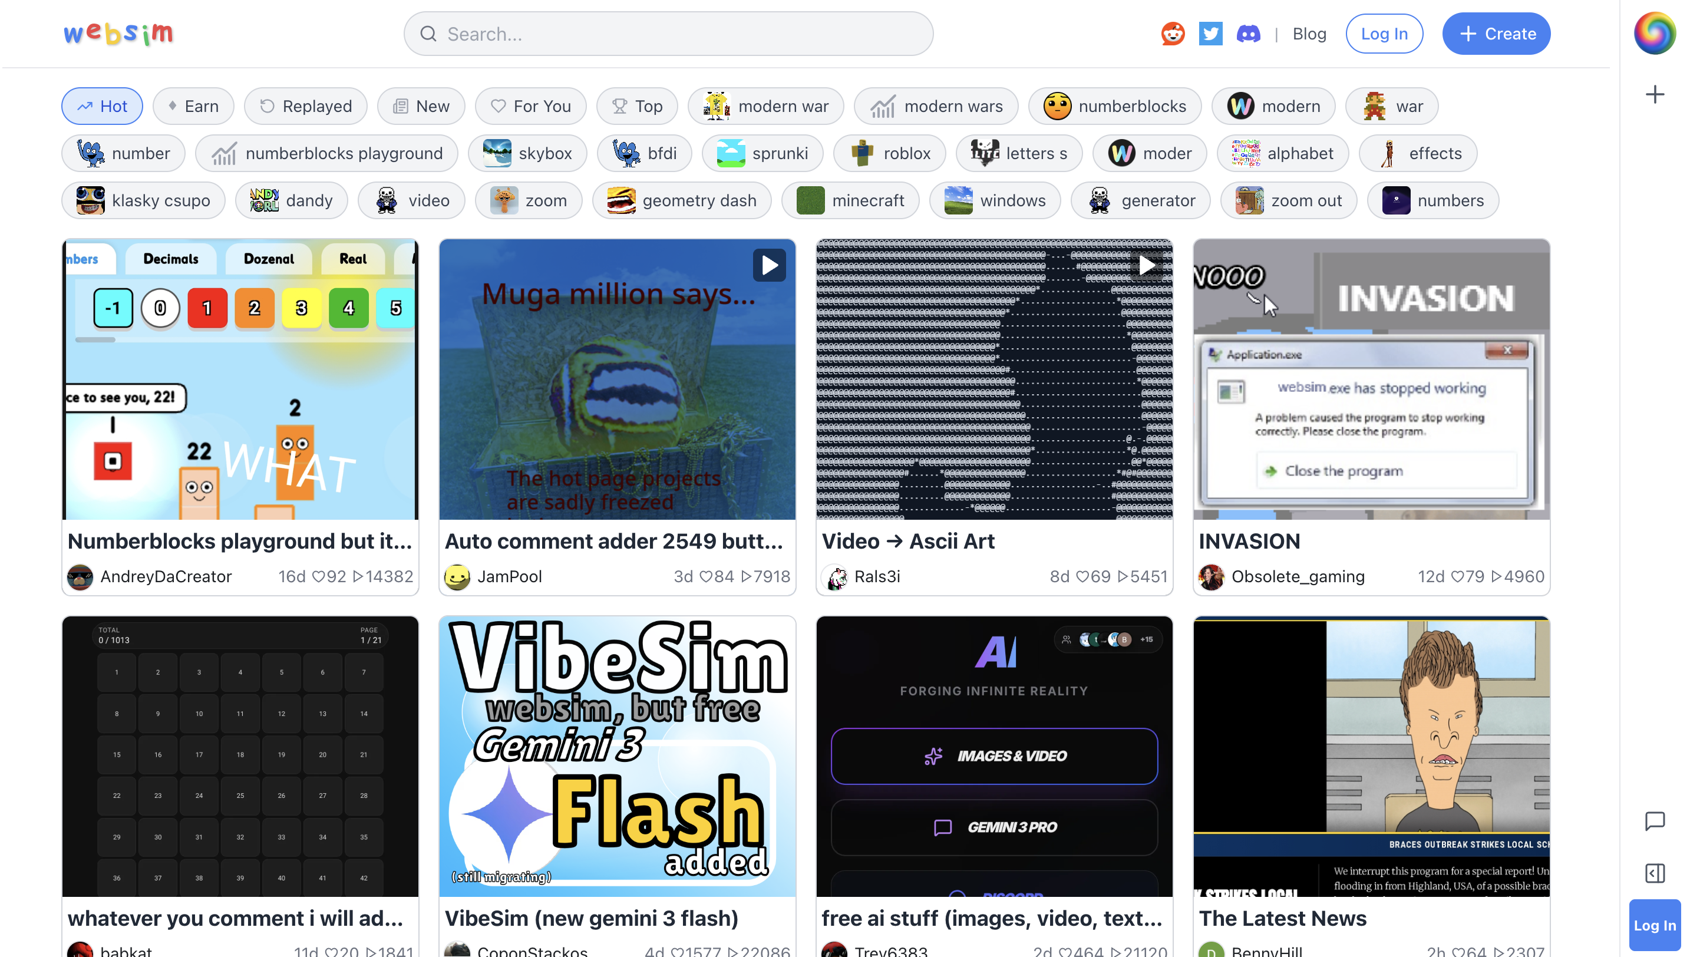Click the Create button

coord(1496,34)
